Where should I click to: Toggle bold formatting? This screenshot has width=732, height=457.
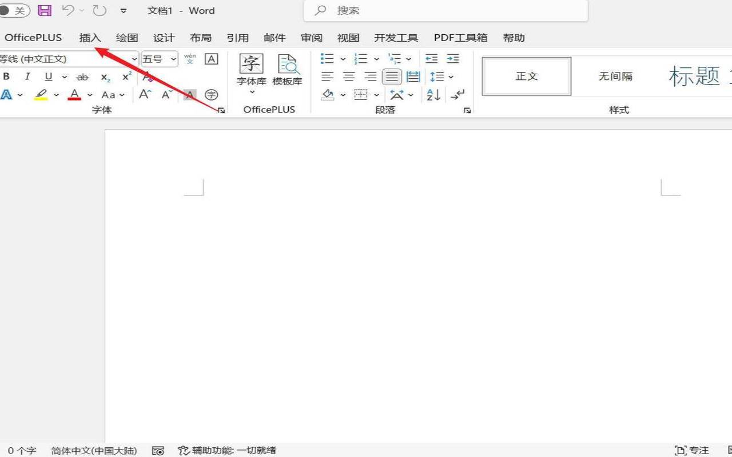(x=6, y=77)
